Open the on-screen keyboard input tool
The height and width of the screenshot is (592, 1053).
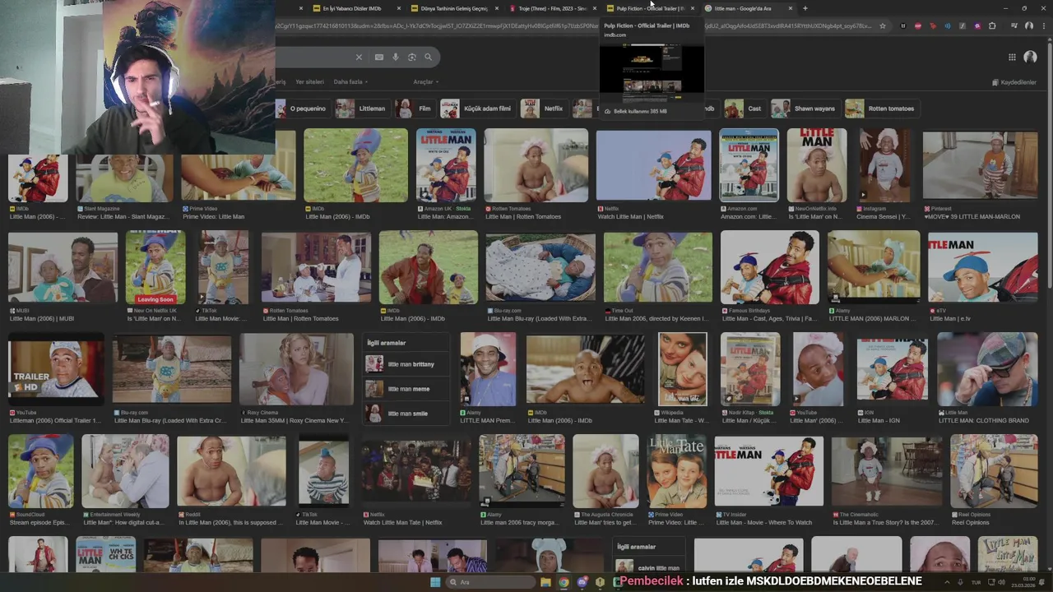(378, 57)
